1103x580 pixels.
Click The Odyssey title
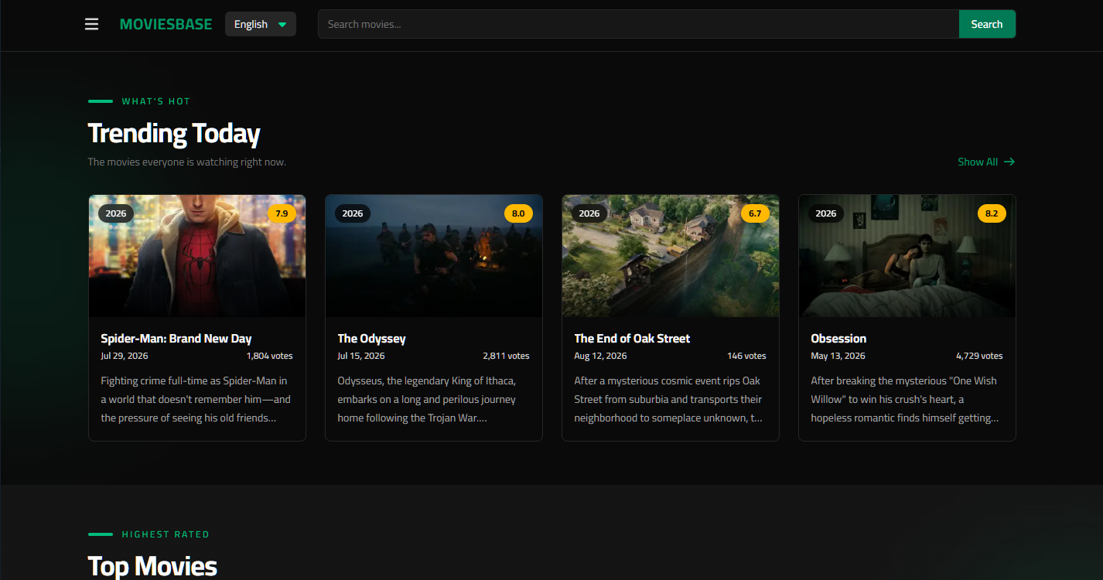coord(371,338)
